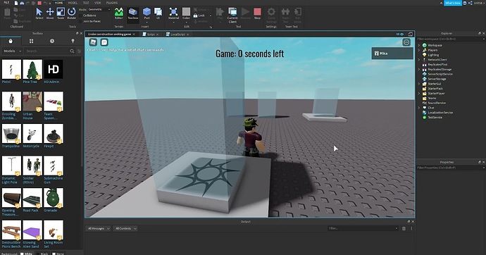Clear the Output with the trash icon

point(404,228)
